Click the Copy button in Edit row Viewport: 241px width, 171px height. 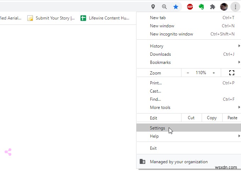point(212,118)
